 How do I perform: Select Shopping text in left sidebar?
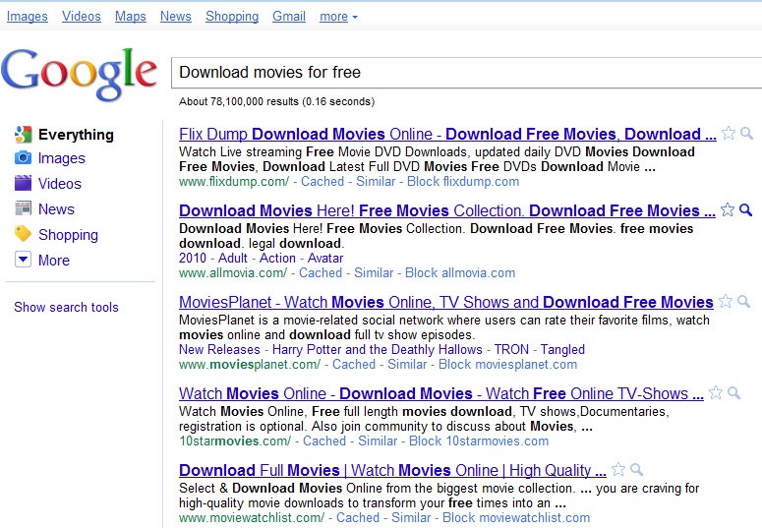tap(68, 235)
